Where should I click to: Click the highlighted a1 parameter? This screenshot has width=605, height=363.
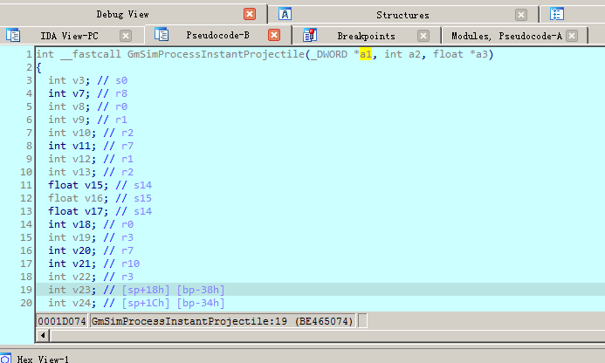click(x=366, y=54)
